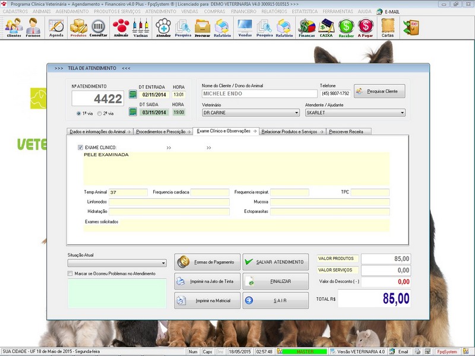This screenshot has width=475, height=356.
Task: Click the SALVAR ATENDIMENTO button
Action: (x=275, y=262)
